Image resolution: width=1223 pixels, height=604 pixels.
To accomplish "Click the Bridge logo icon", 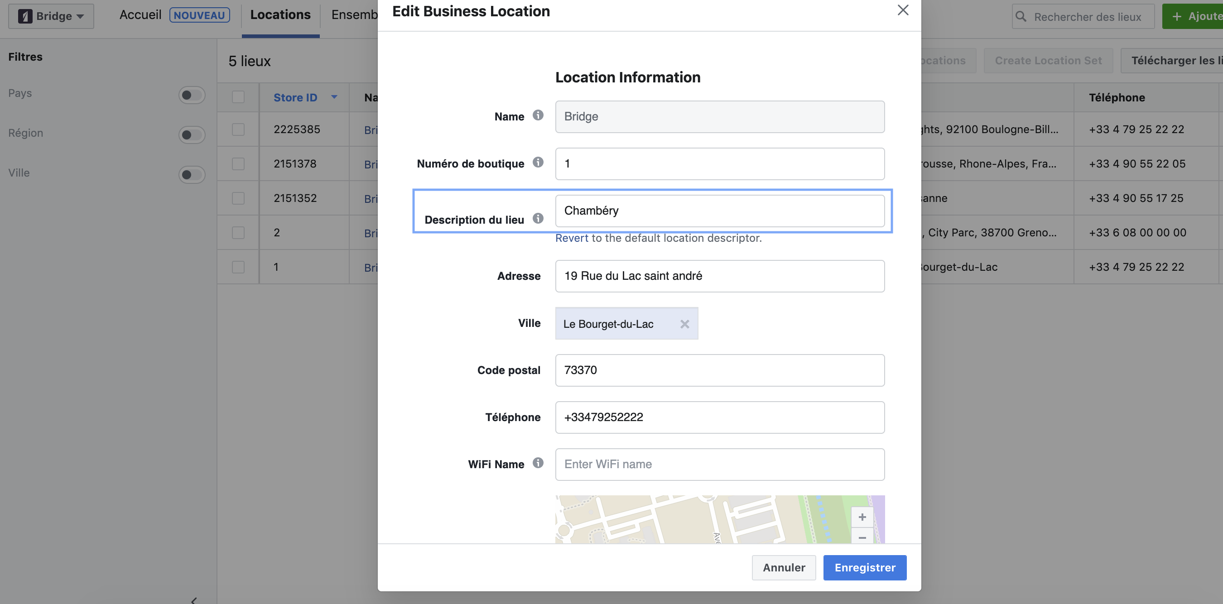I will click(x=25, y=16).
